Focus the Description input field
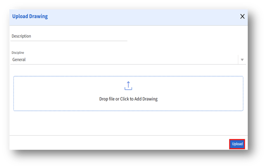Image resolution: width=266 pixels, height=168 pixels. click(x=69, y=36)
